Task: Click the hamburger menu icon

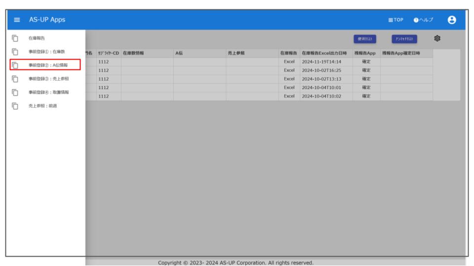Action: (x=17, y=20)
